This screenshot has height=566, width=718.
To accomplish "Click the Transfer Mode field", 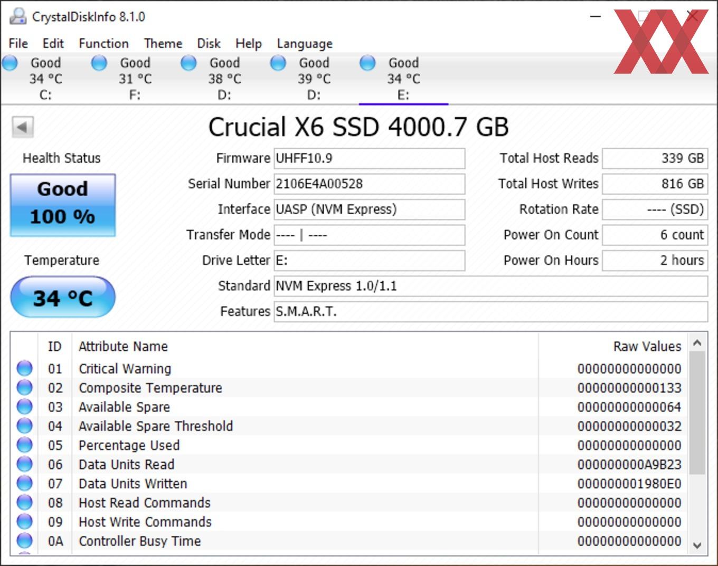I will coord(369,235).
